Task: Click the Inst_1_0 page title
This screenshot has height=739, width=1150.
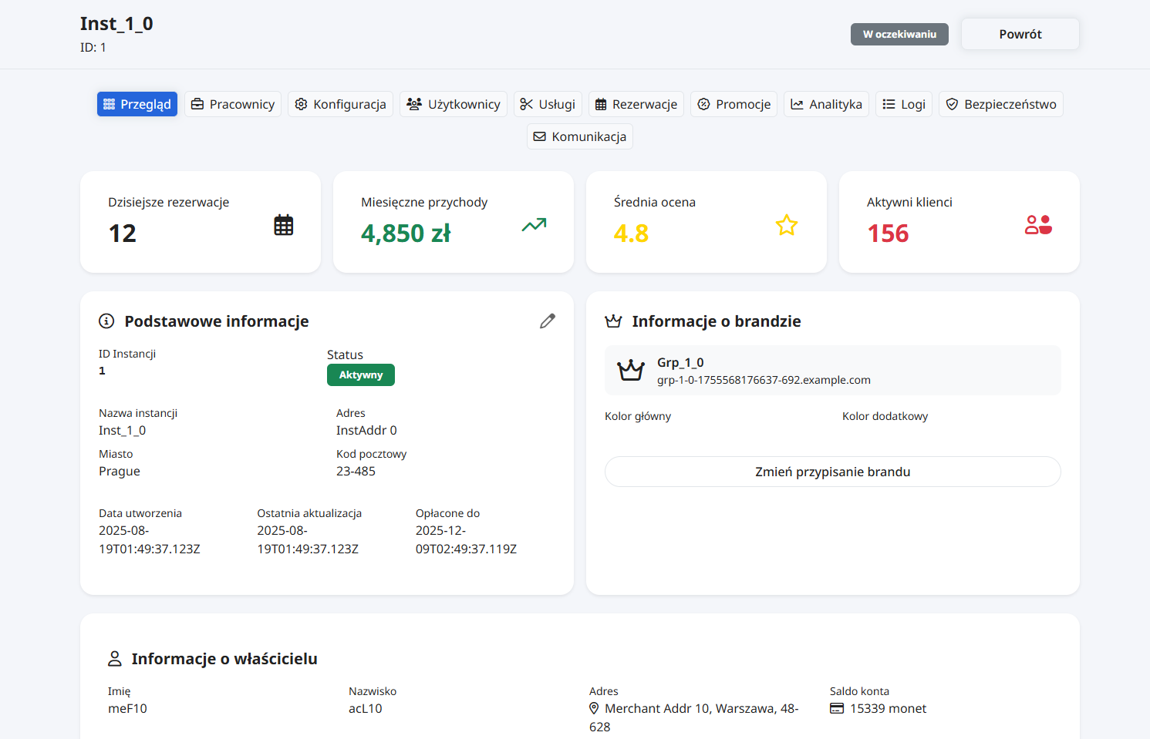Action: 116,24
